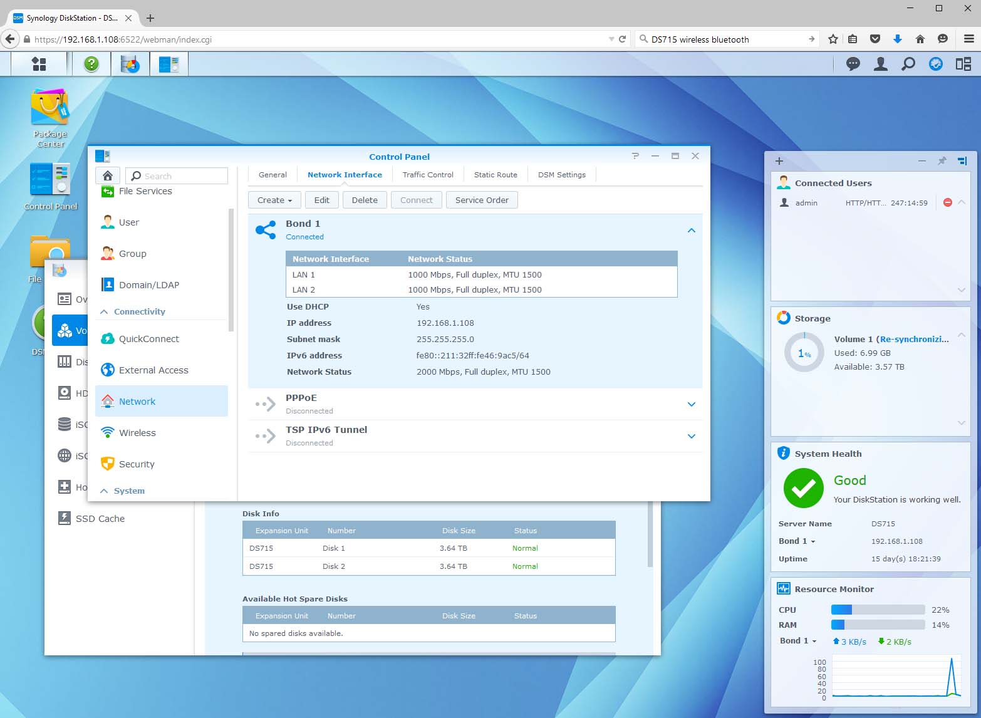Pin the widgets panel
981x718 pixels.
tap(942, 161)
